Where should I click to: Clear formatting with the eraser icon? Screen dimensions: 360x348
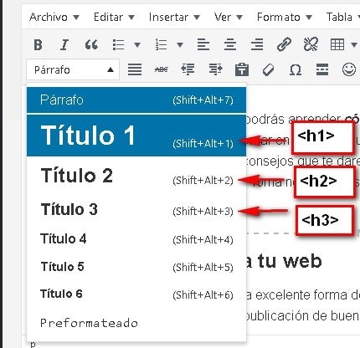pyautogui.click(x=268, y=69)
